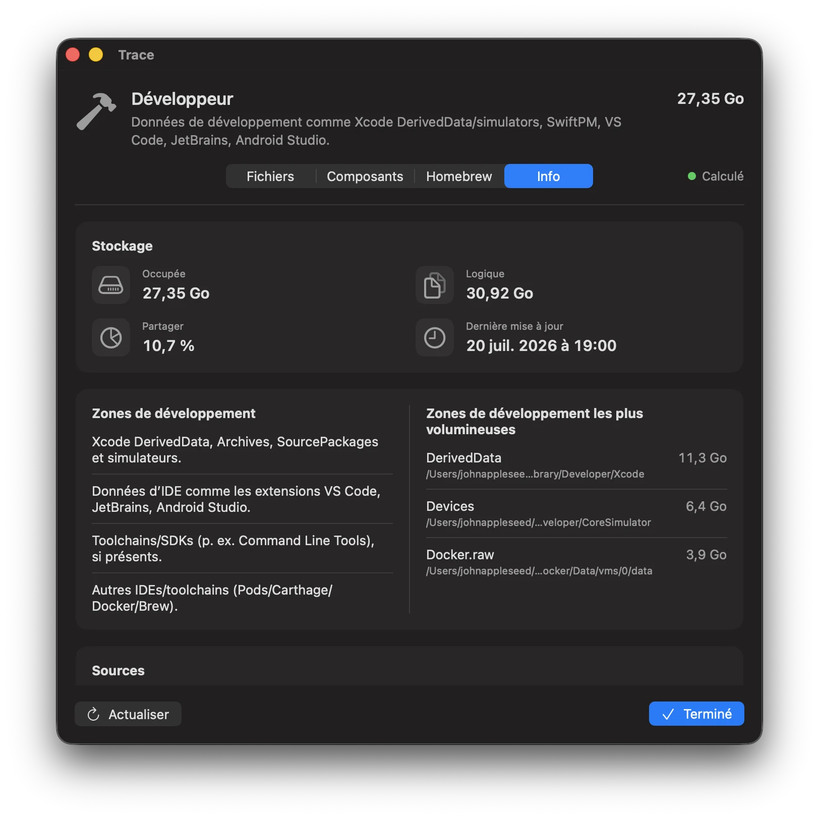Click the drive icon beside Occupée
This screenshot has width=819, height=819.
coord(111,285)
